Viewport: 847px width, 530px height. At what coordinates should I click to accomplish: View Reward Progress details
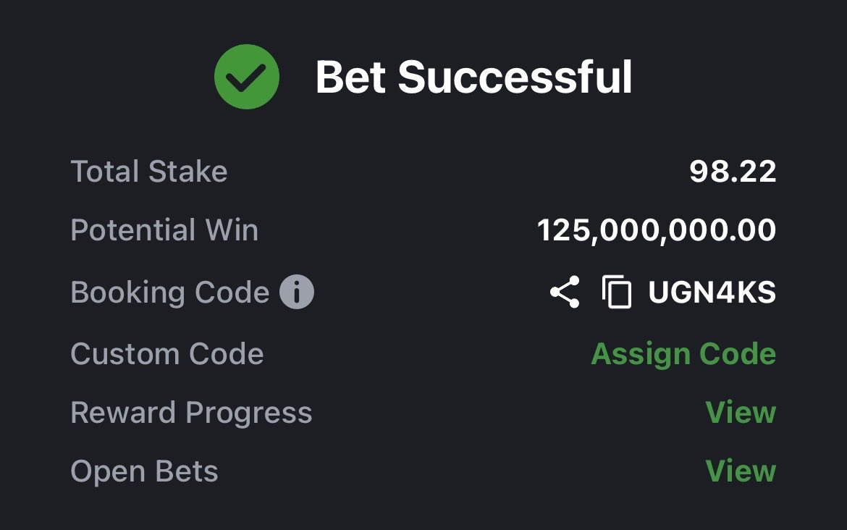tap(741, 412)
